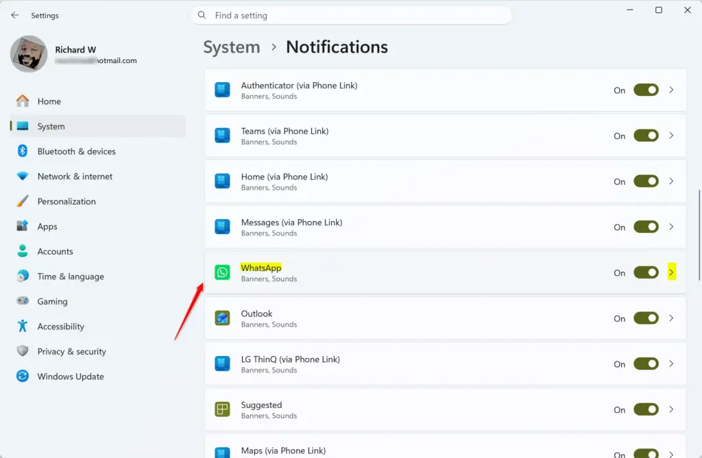The width and height of the screenshot is (702, 458).
Task: Select Accounts in the sidebar
Action: click(x=97, y=251)
